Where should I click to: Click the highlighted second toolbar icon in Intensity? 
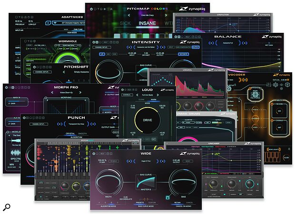pyautogui.click(x=97, y=42)
